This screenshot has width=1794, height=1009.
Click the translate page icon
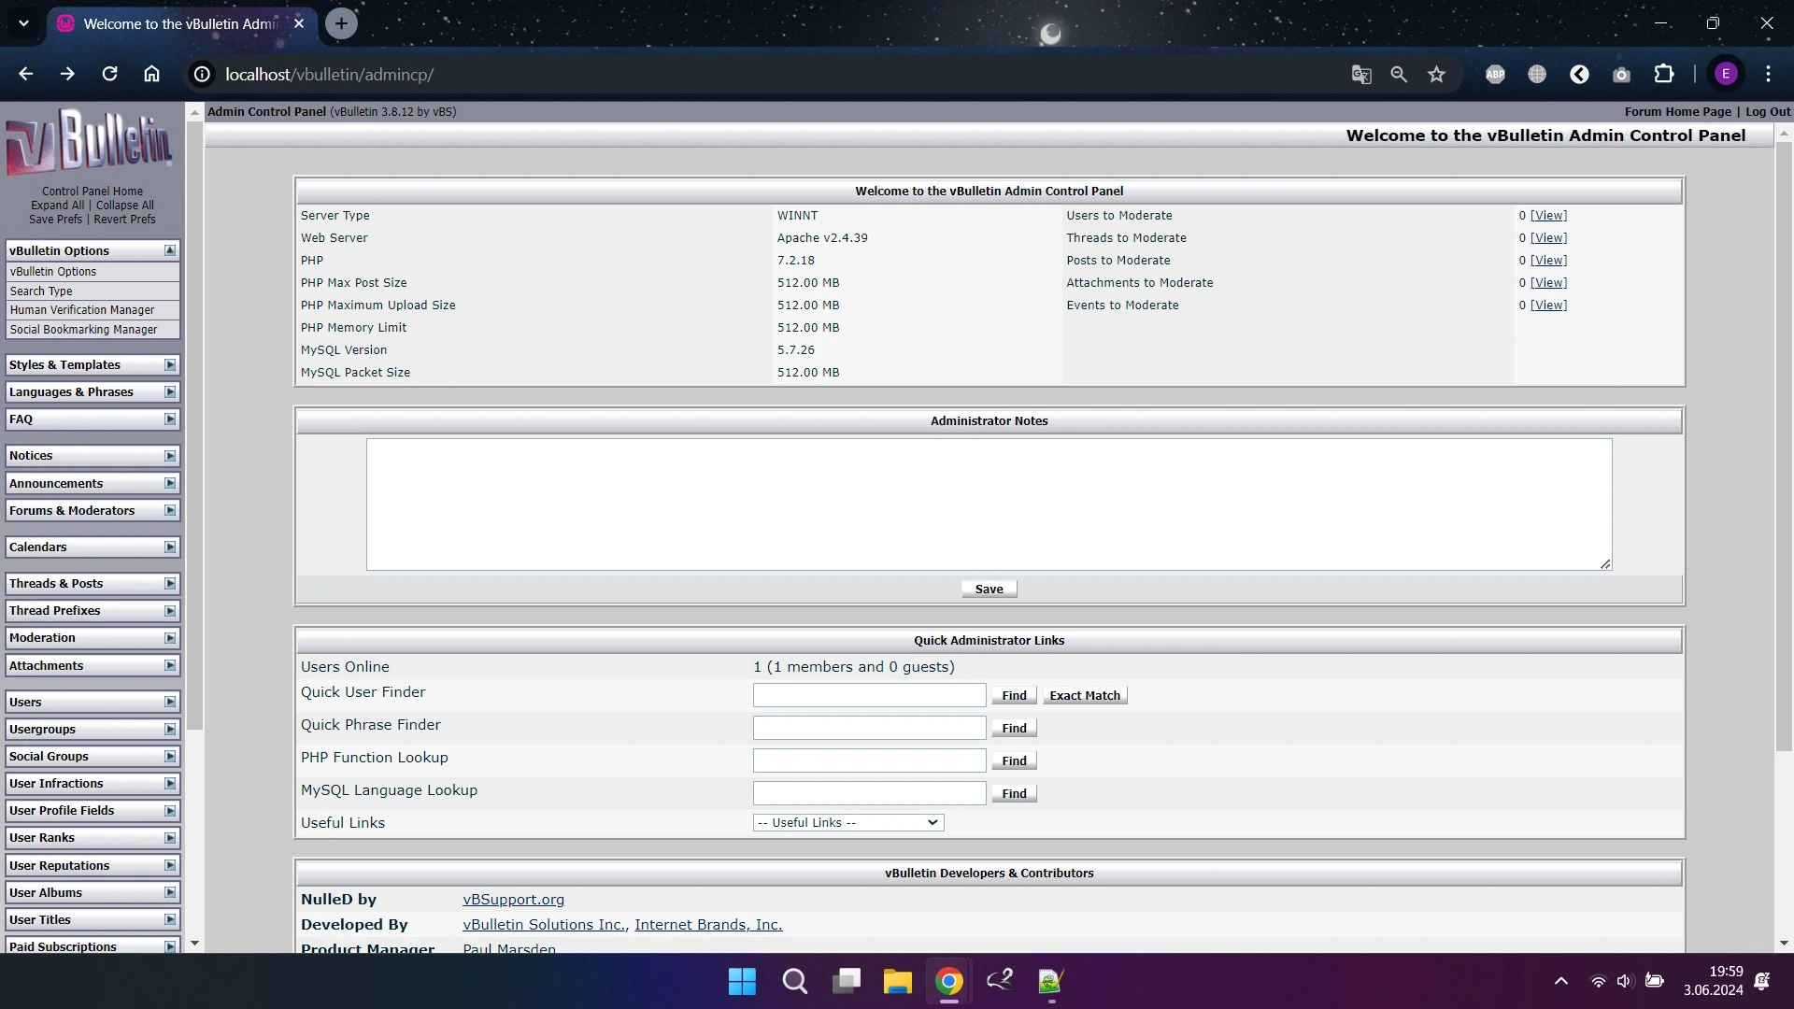click(x=1361, y=74)
